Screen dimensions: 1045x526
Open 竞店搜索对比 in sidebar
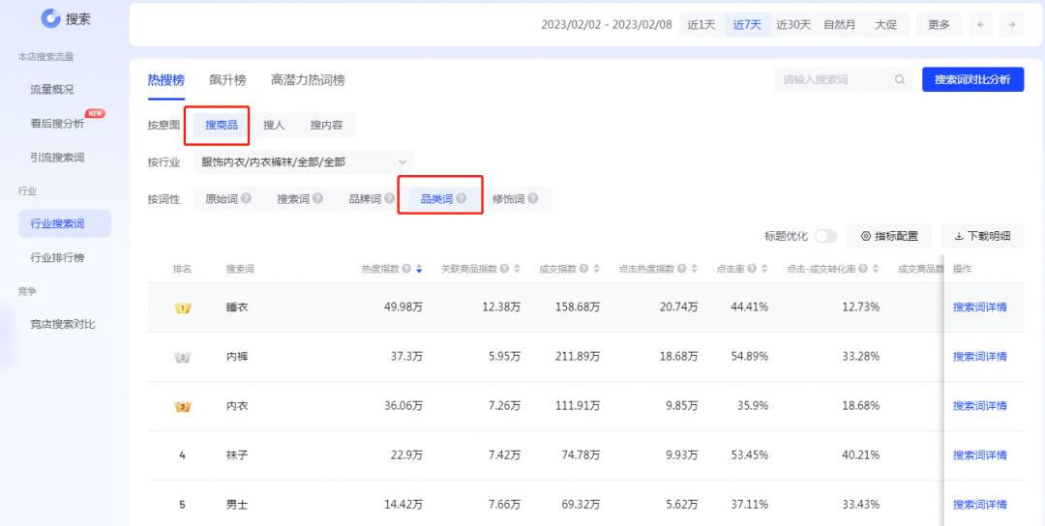(x=65, y=324)
